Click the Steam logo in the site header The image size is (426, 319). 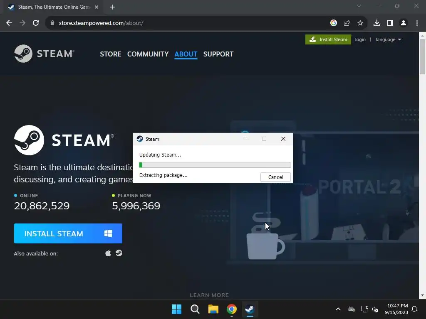(x=44, y=54)
